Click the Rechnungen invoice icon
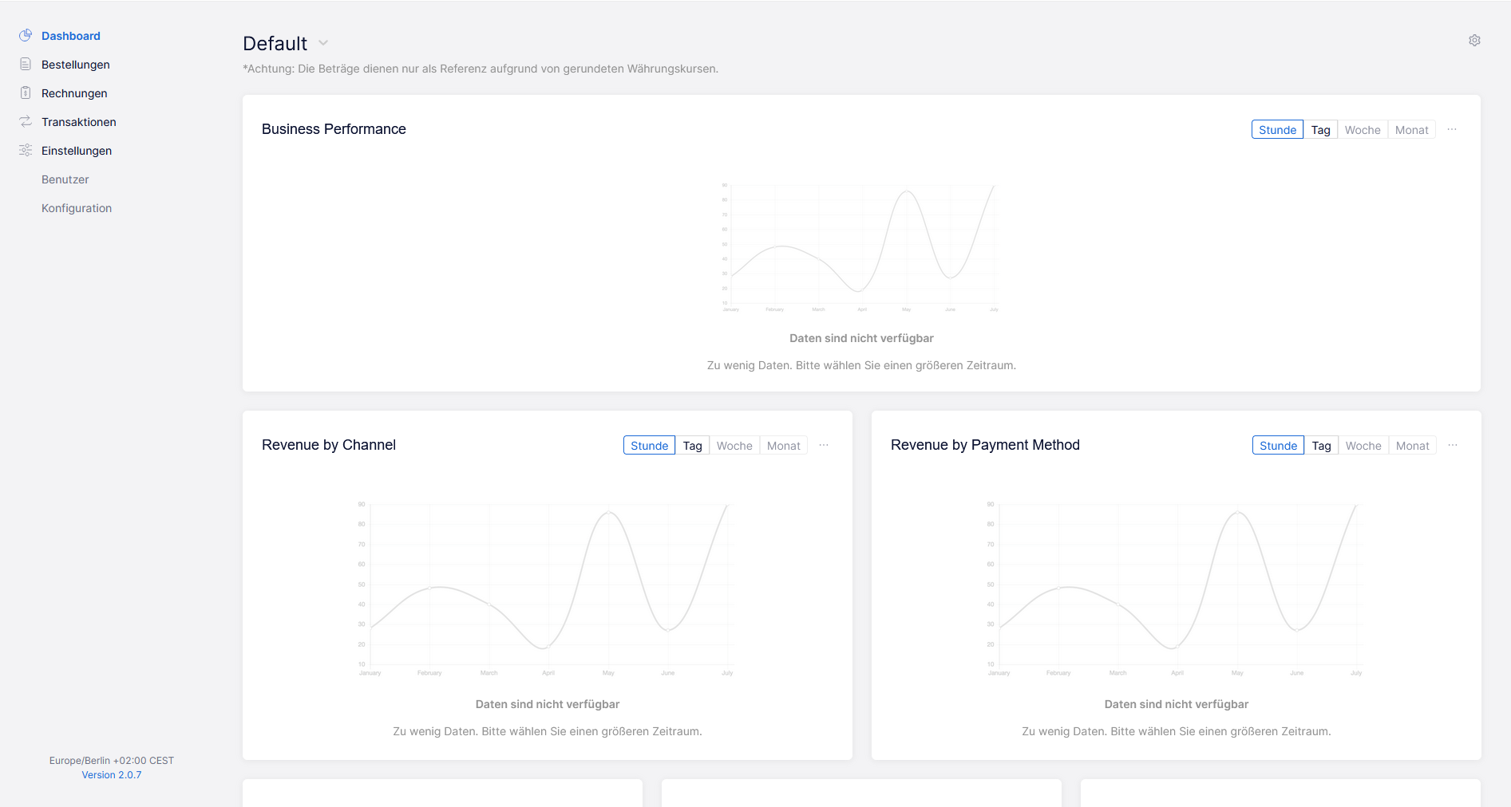 26,93
